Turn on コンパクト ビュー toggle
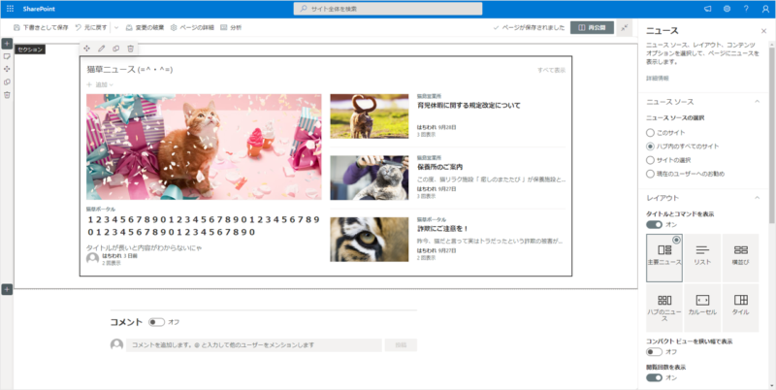Image resolution: width=776 pixels, height=390 pixels. pos(654,352)
